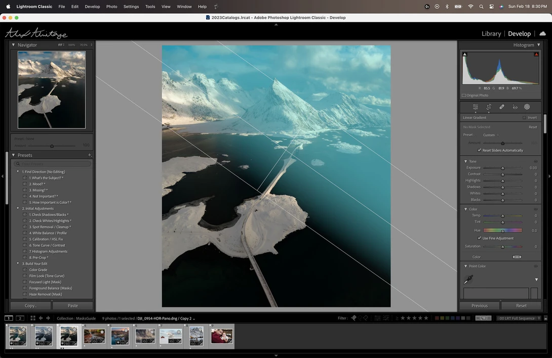This screenshot has width=552, height=358.
Task: Select the Crop overlay tool icon
Action: click(489, 107)
